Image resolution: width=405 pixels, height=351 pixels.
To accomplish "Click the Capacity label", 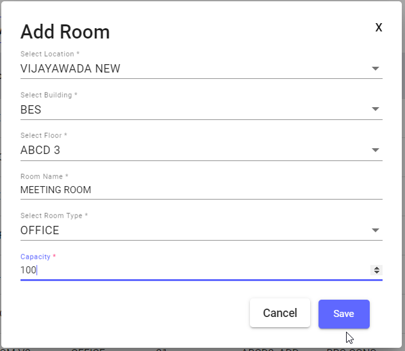I will (x=38, y=257).
